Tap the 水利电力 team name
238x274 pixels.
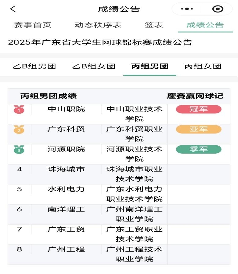pyautogui.click(x=66, y=189)
